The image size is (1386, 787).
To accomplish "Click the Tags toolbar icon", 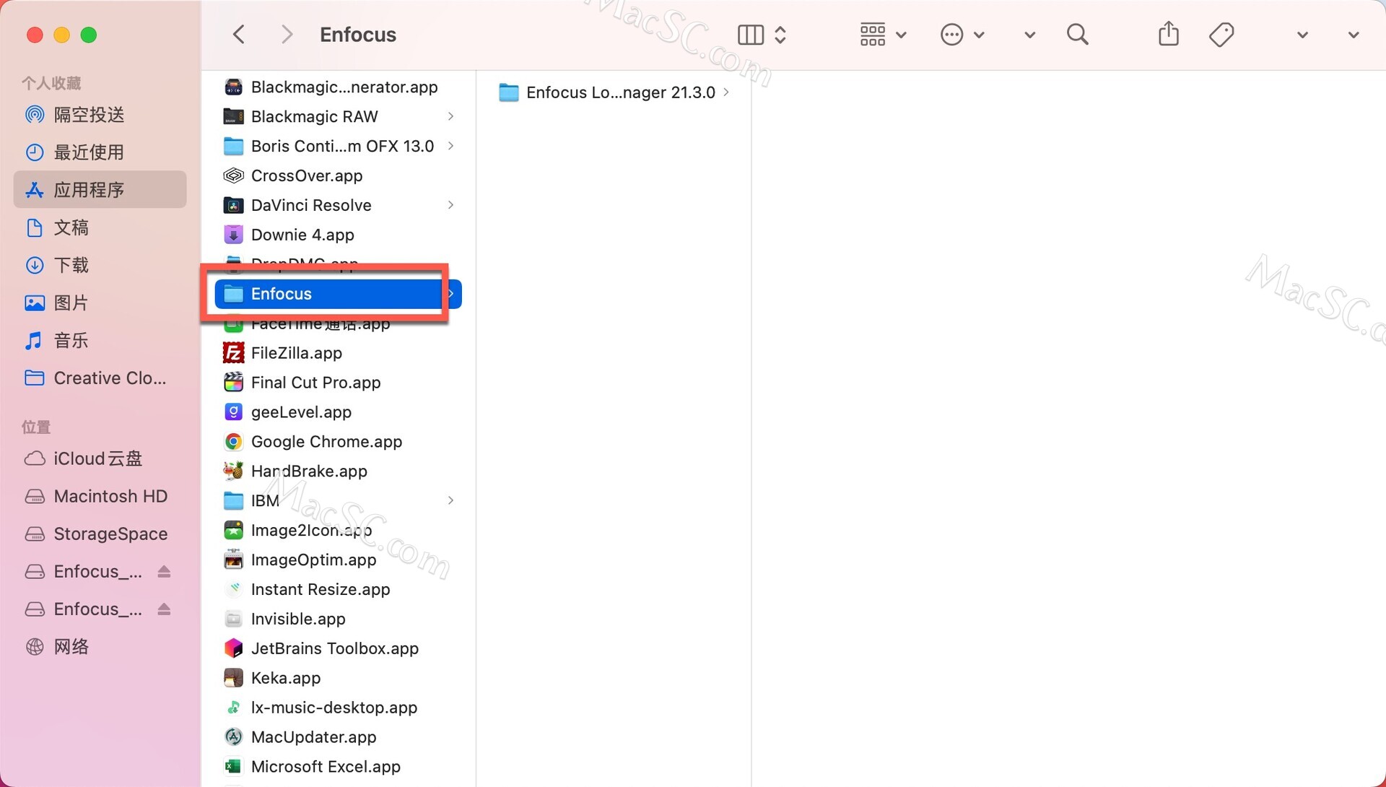I will point(1221,35).
